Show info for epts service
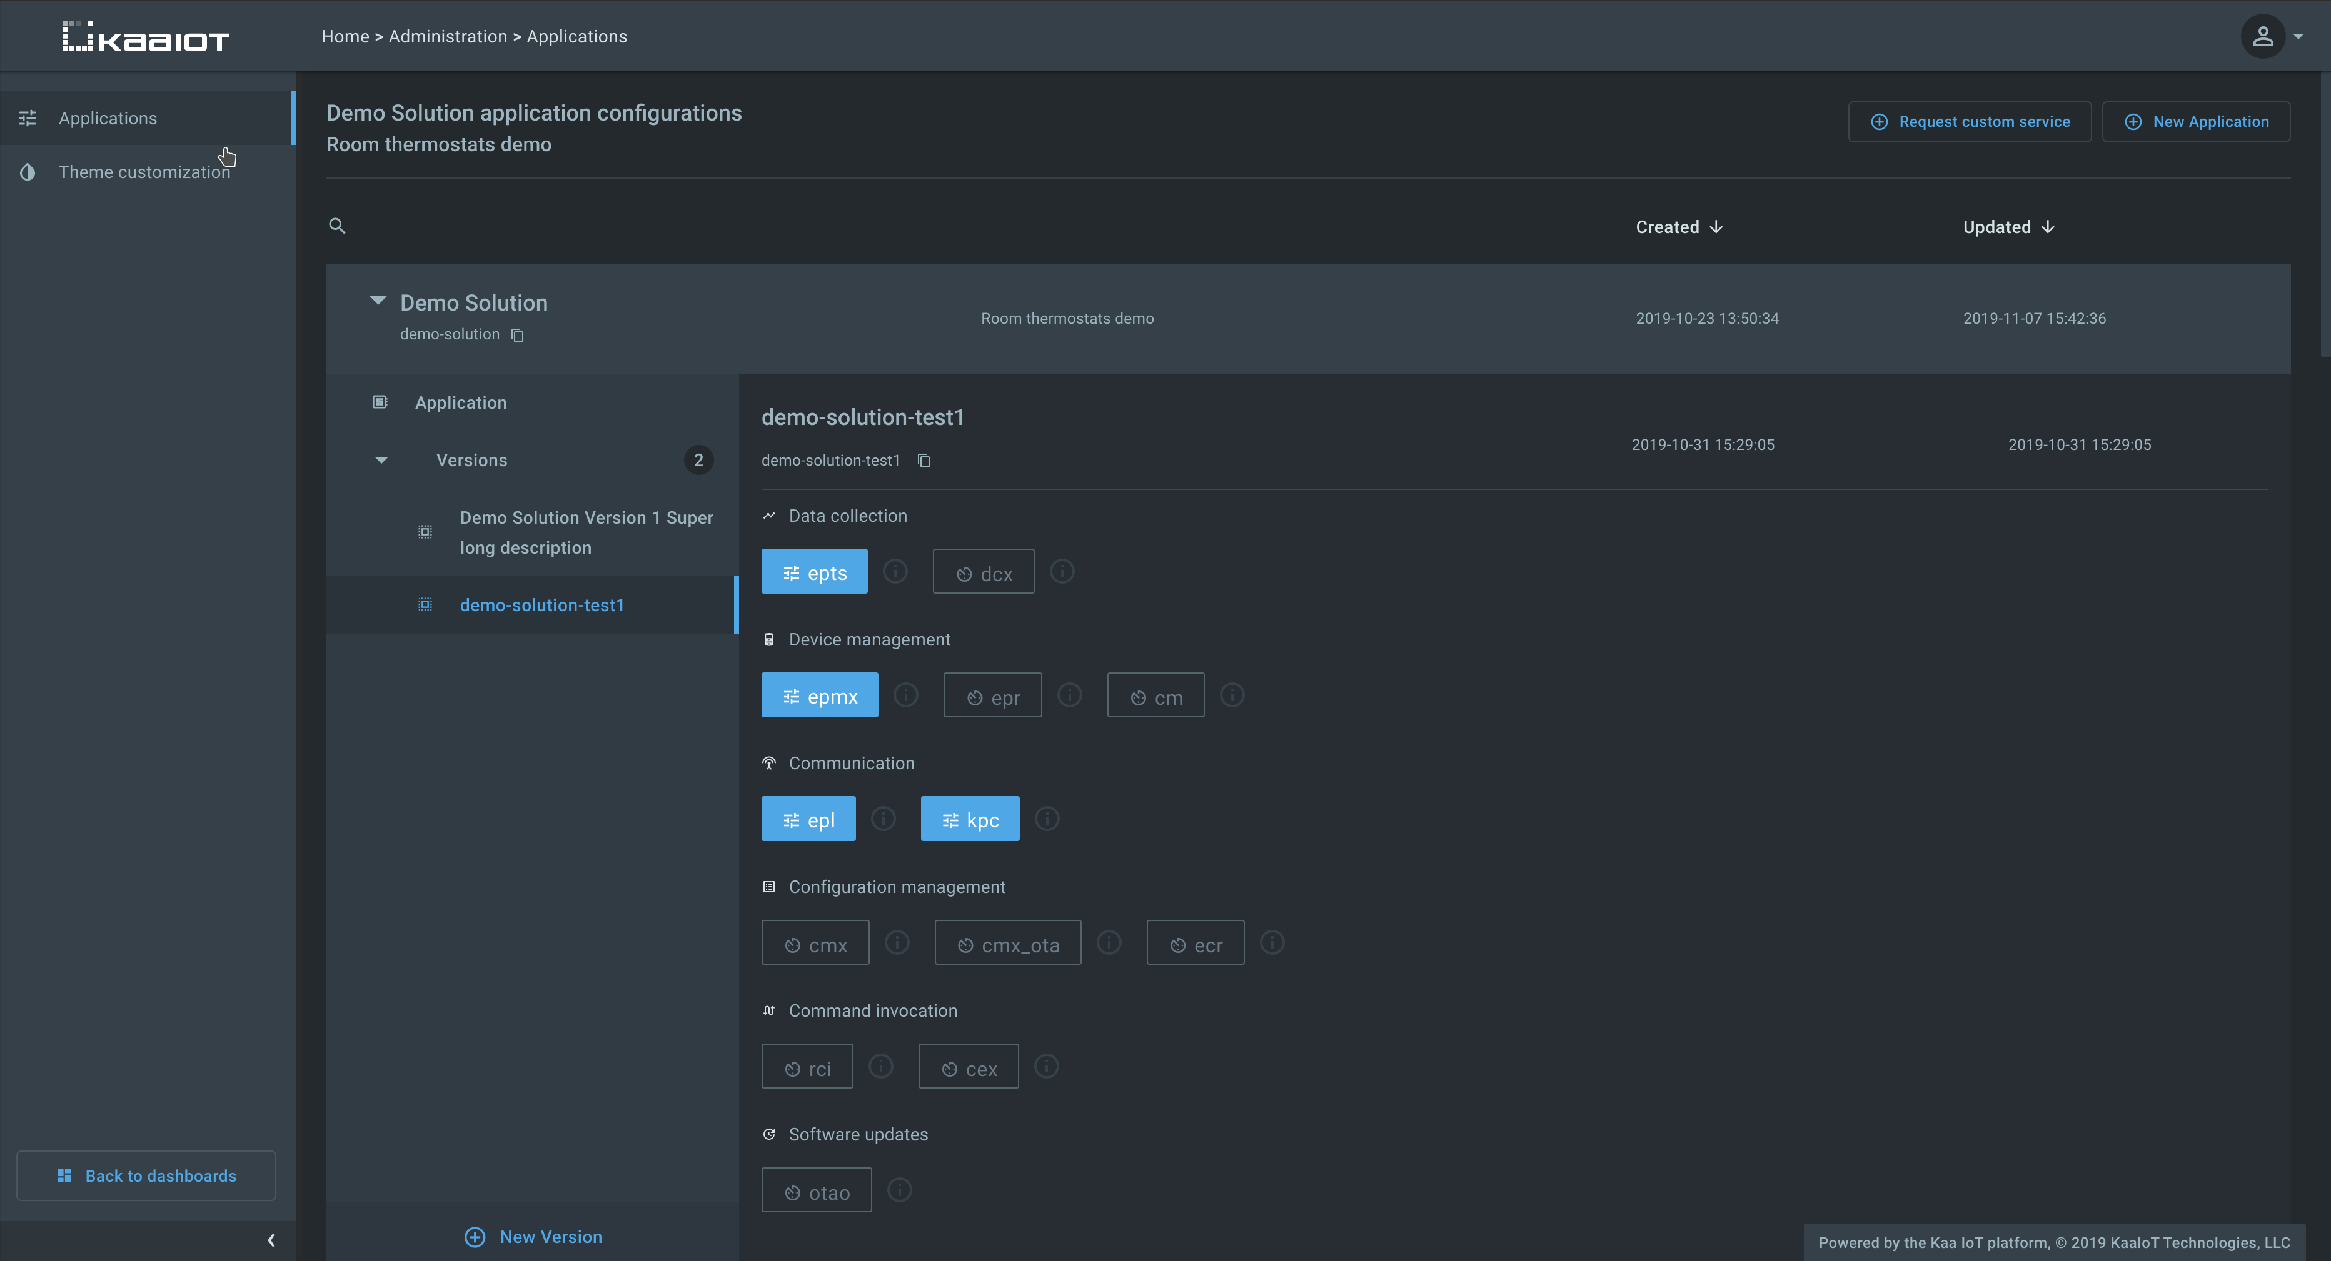Image resolution: width=2331 pixels, height=1261 pixels. pos(895,572)
